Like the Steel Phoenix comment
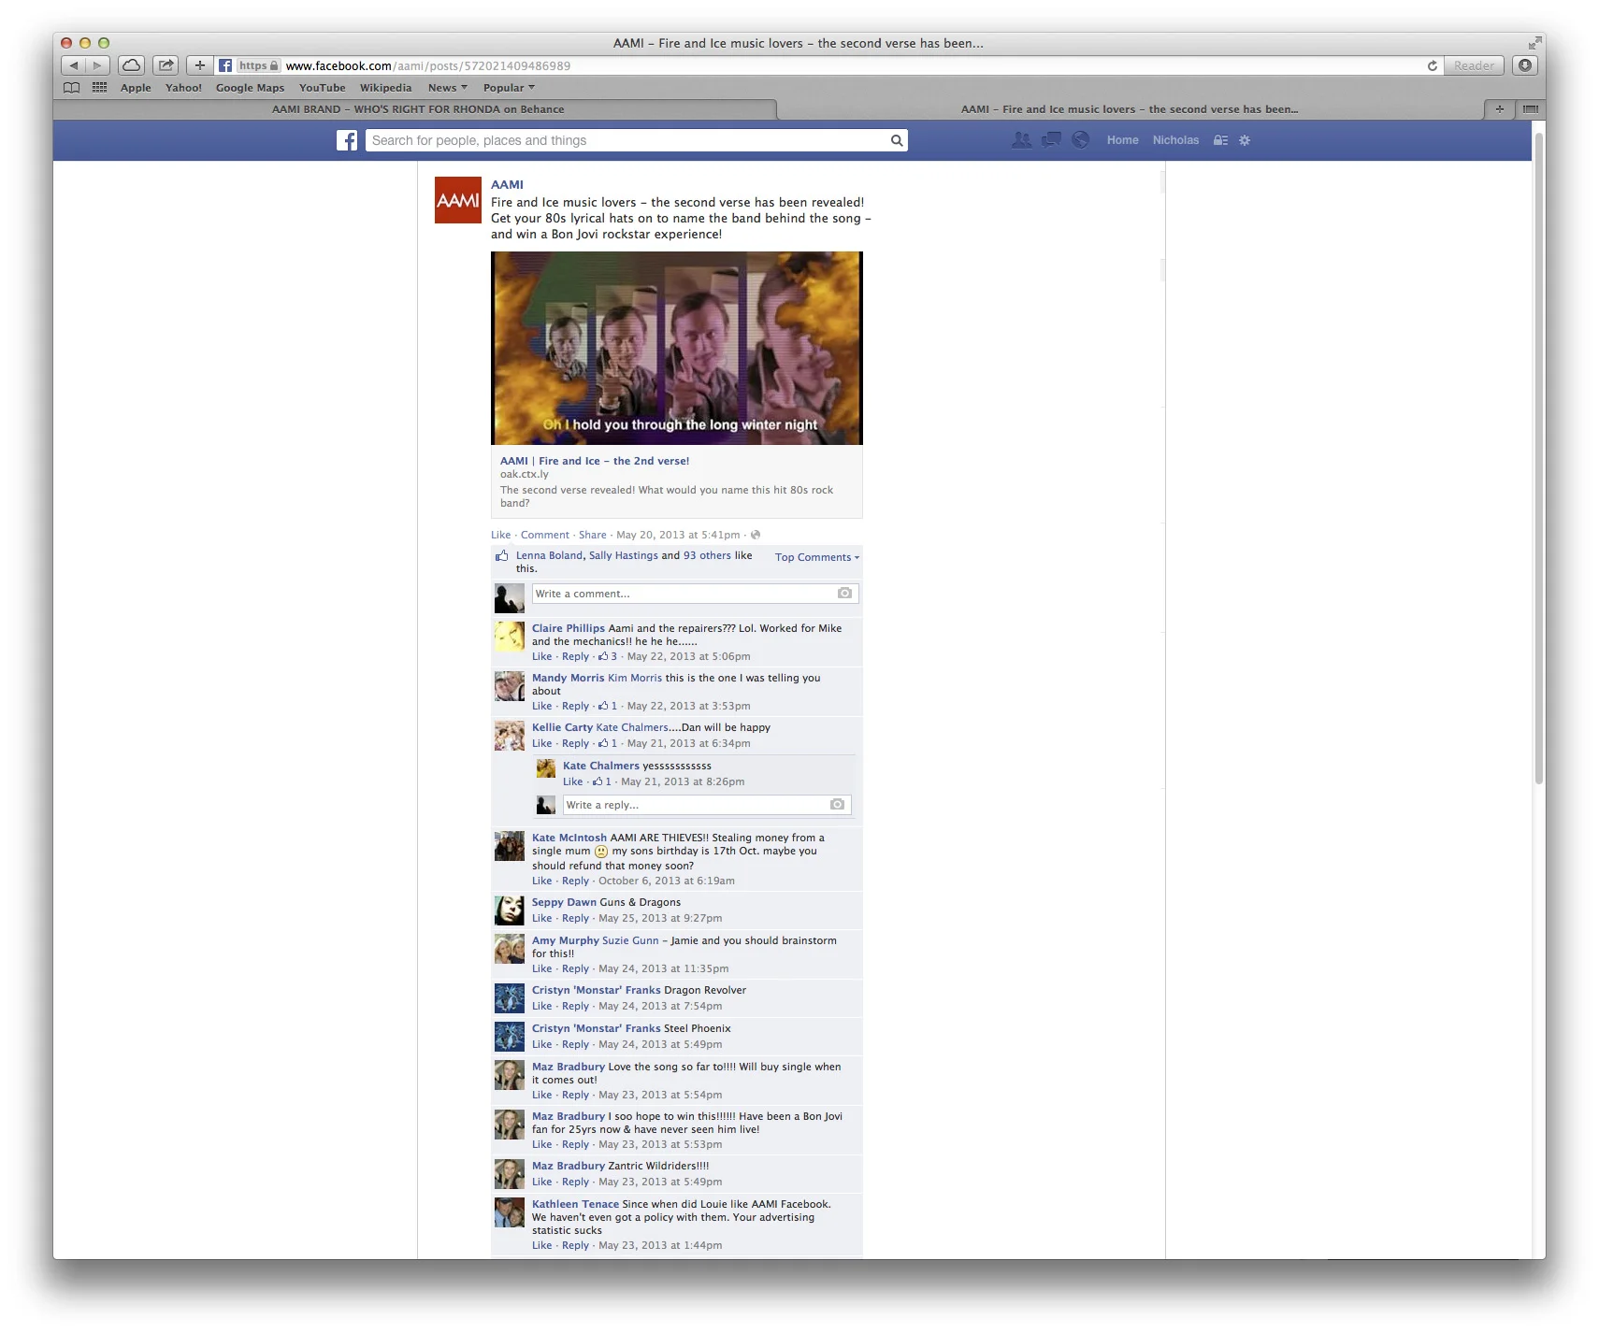This screenshot has width=1599, height=1333. coord(542,1044)
